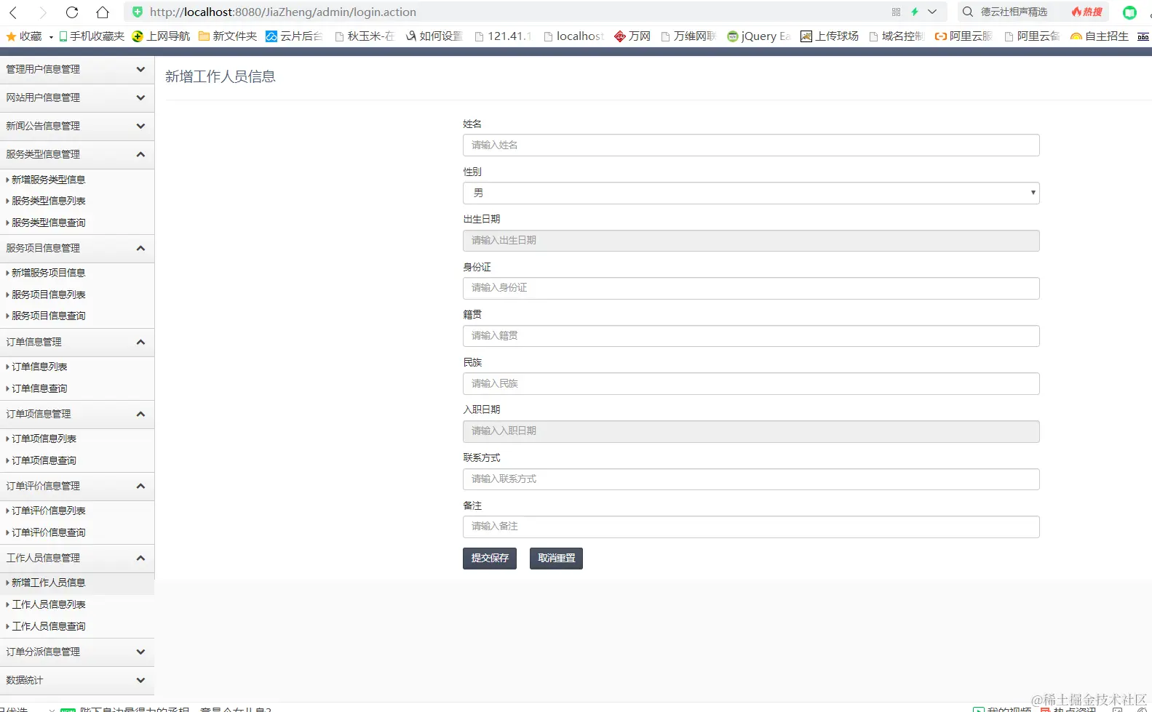1152x712 pixels.
Task: Open 万网 bookmark
Action: 632,36
